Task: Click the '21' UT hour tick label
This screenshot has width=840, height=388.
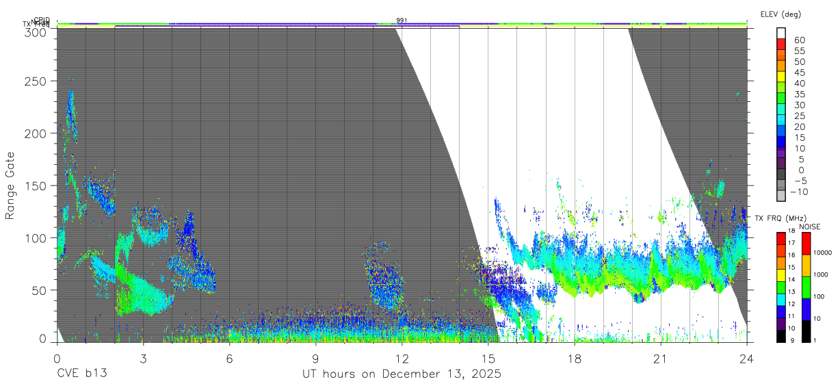Action: (x=661, y=359)
